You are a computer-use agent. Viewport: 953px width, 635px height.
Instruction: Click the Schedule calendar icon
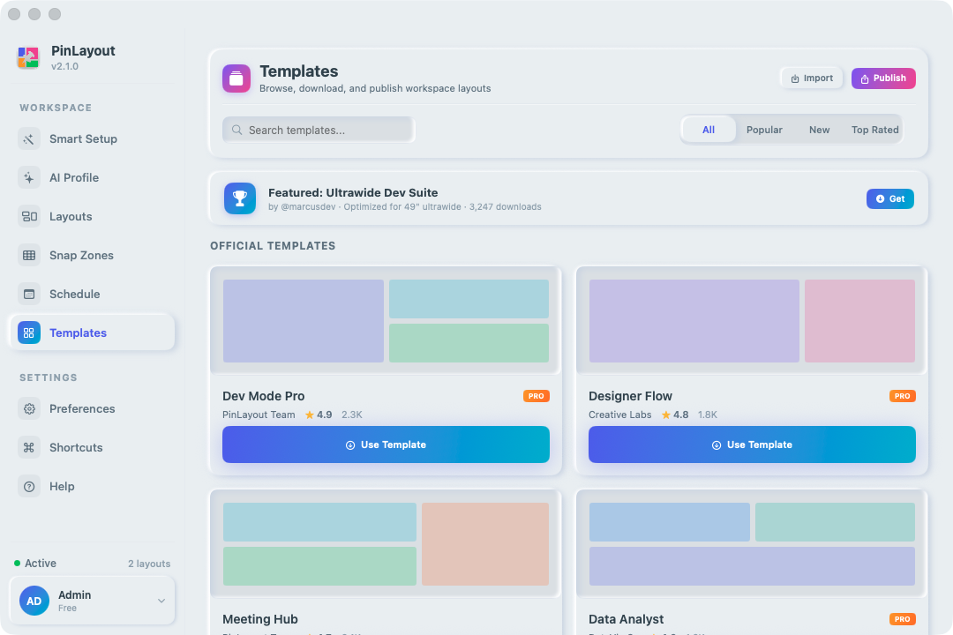28,294
